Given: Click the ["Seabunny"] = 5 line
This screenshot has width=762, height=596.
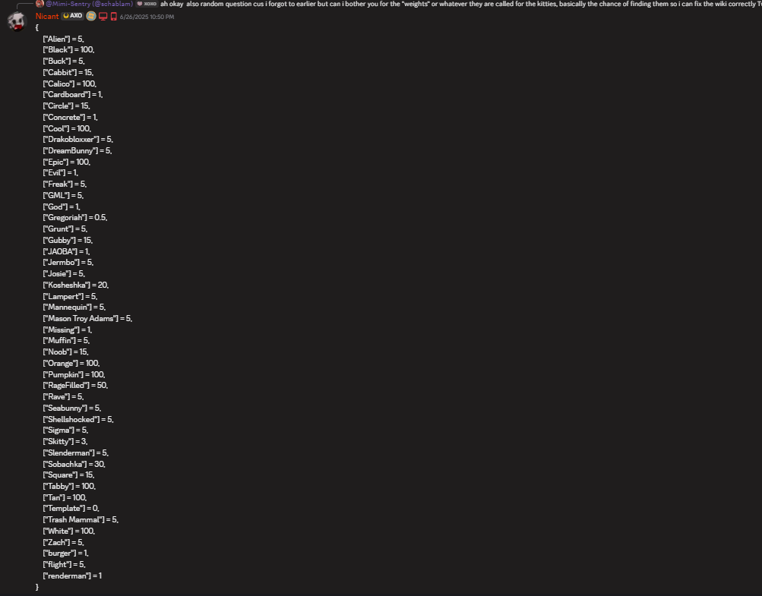Looking at the screenshot, I should click(72, 408).
